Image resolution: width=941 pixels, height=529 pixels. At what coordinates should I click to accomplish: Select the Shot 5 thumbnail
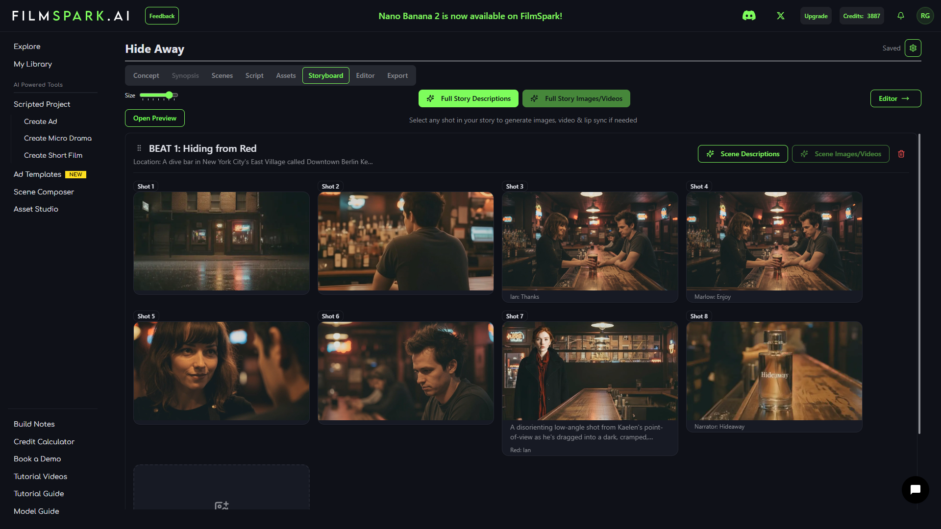[221, 372]
